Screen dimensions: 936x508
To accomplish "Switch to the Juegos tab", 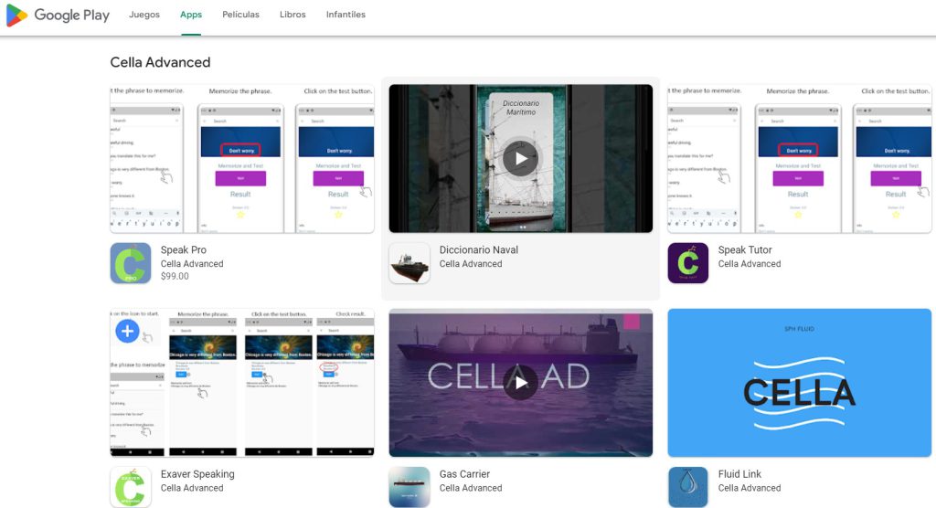I will 144,16.
